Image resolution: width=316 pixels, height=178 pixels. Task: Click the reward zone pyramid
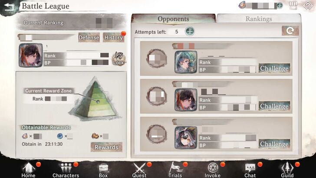95,99
